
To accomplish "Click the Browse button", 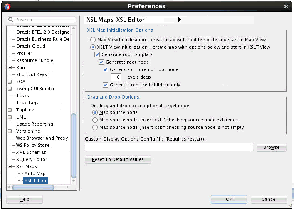I will (x=271, y=147).
